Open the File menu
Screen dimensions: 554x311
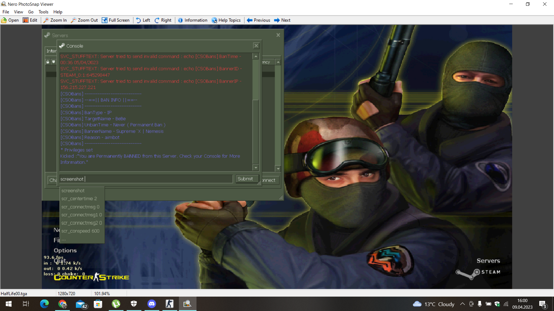pos(6,12)
